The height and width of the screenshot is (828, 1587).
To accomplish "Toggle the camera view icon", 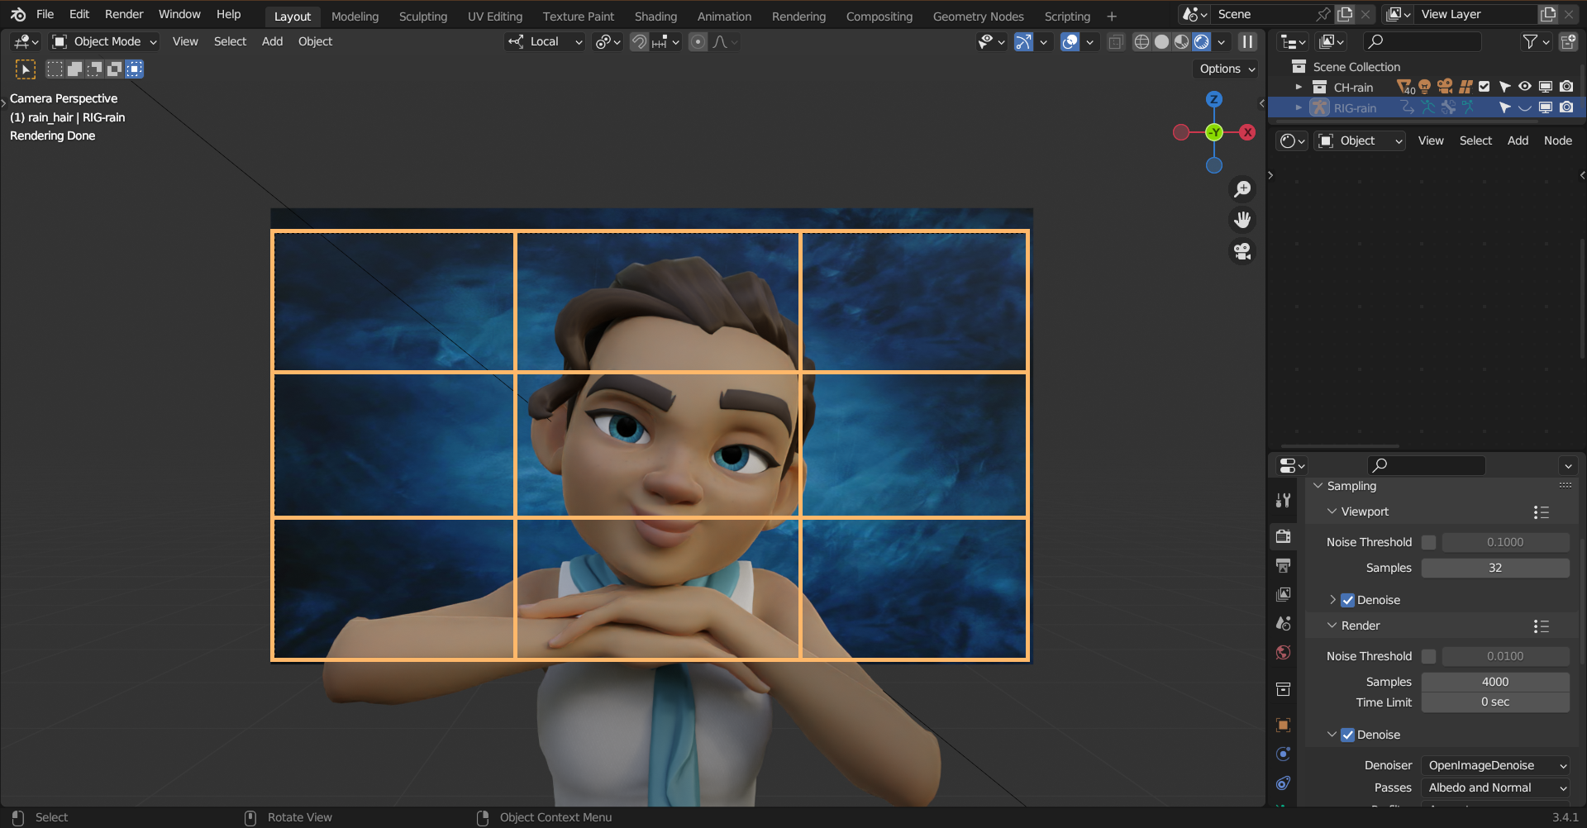I will click(1242, 251).
